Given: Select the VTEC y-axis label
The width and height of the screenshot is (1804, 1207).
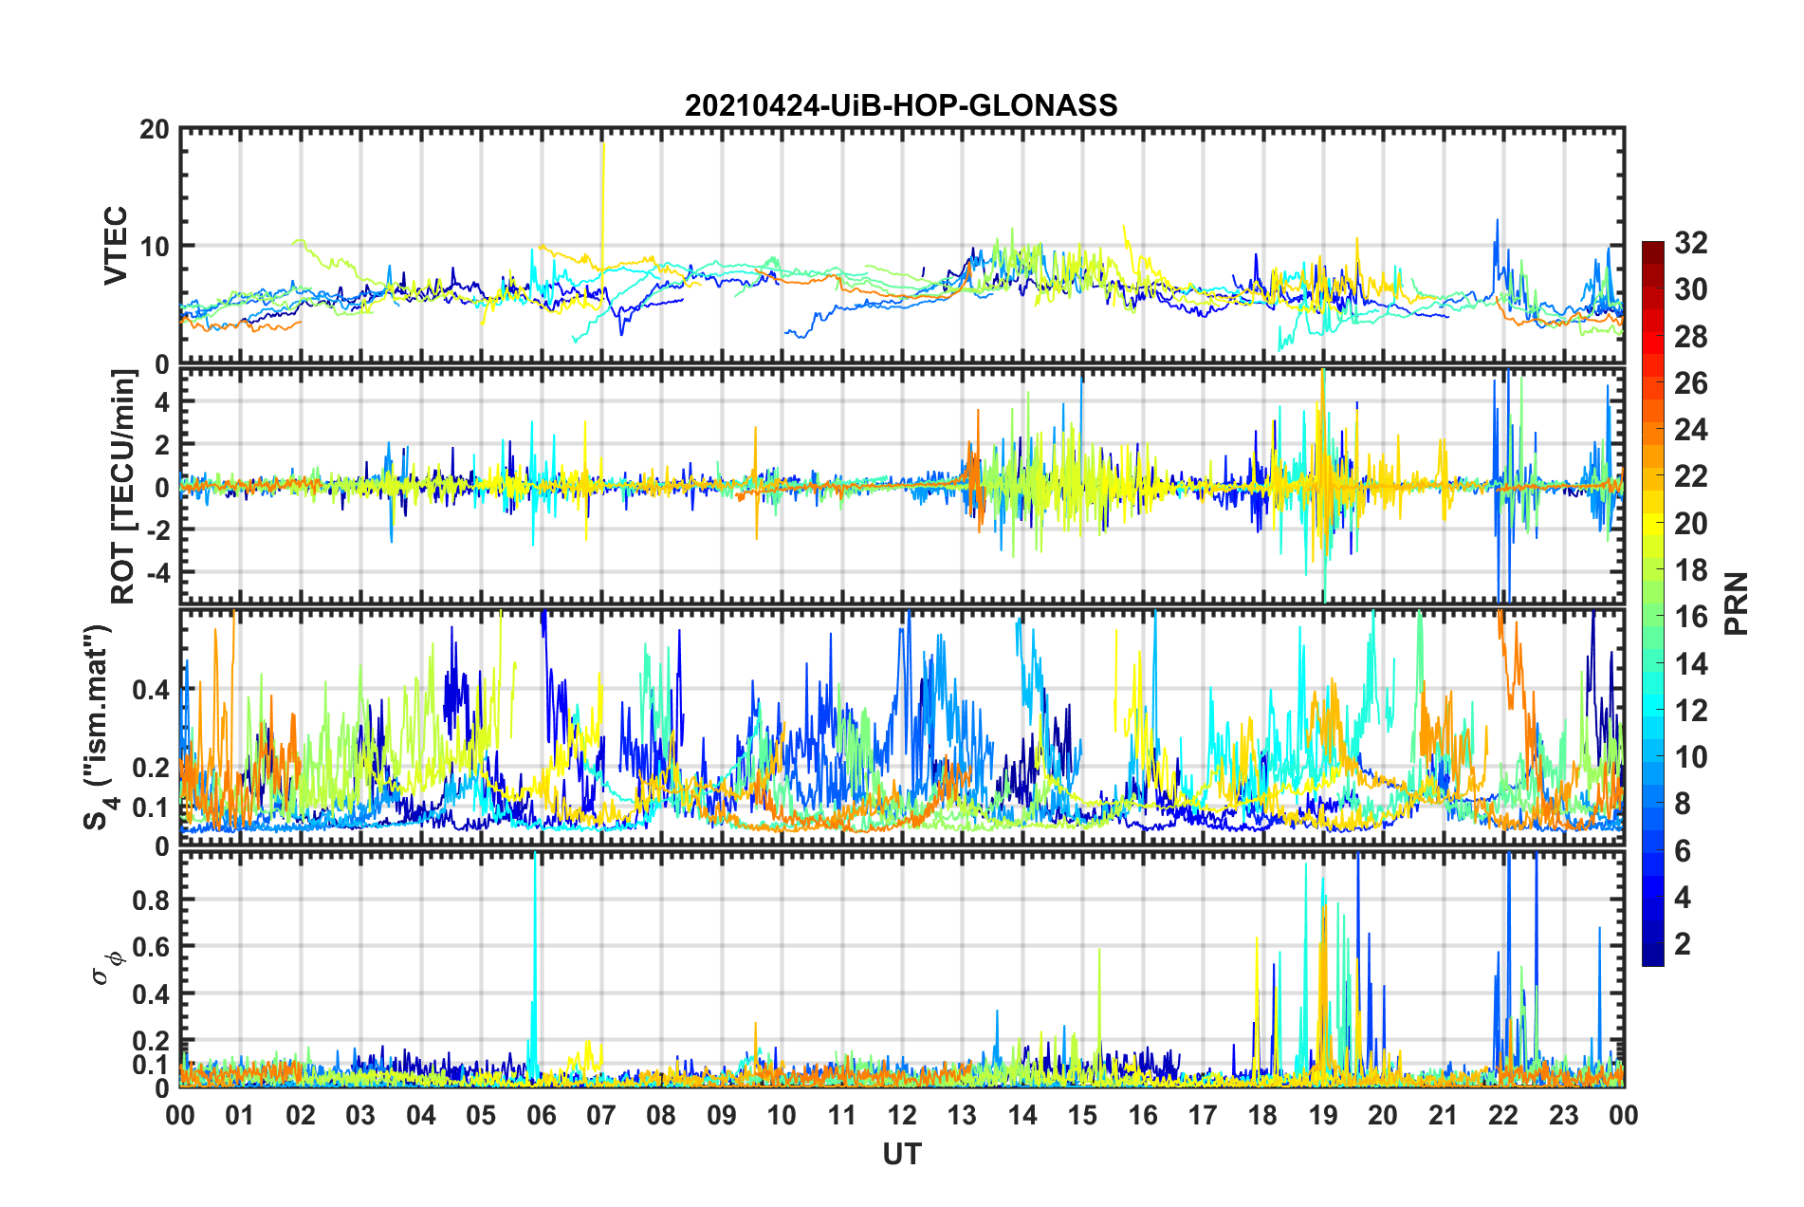Looking at the screenshot, I should tap(116, 246).
